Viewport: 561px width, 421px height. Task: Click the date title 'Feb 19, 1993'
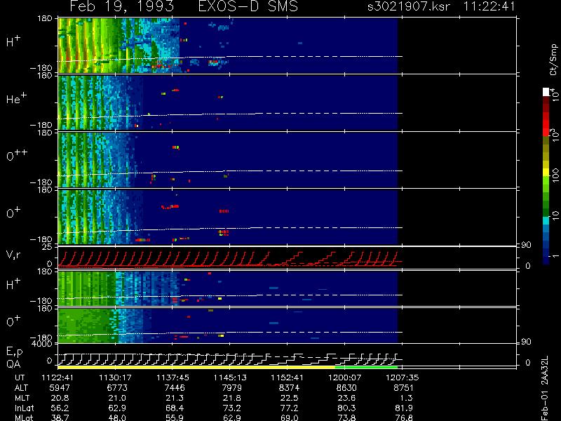121,6
